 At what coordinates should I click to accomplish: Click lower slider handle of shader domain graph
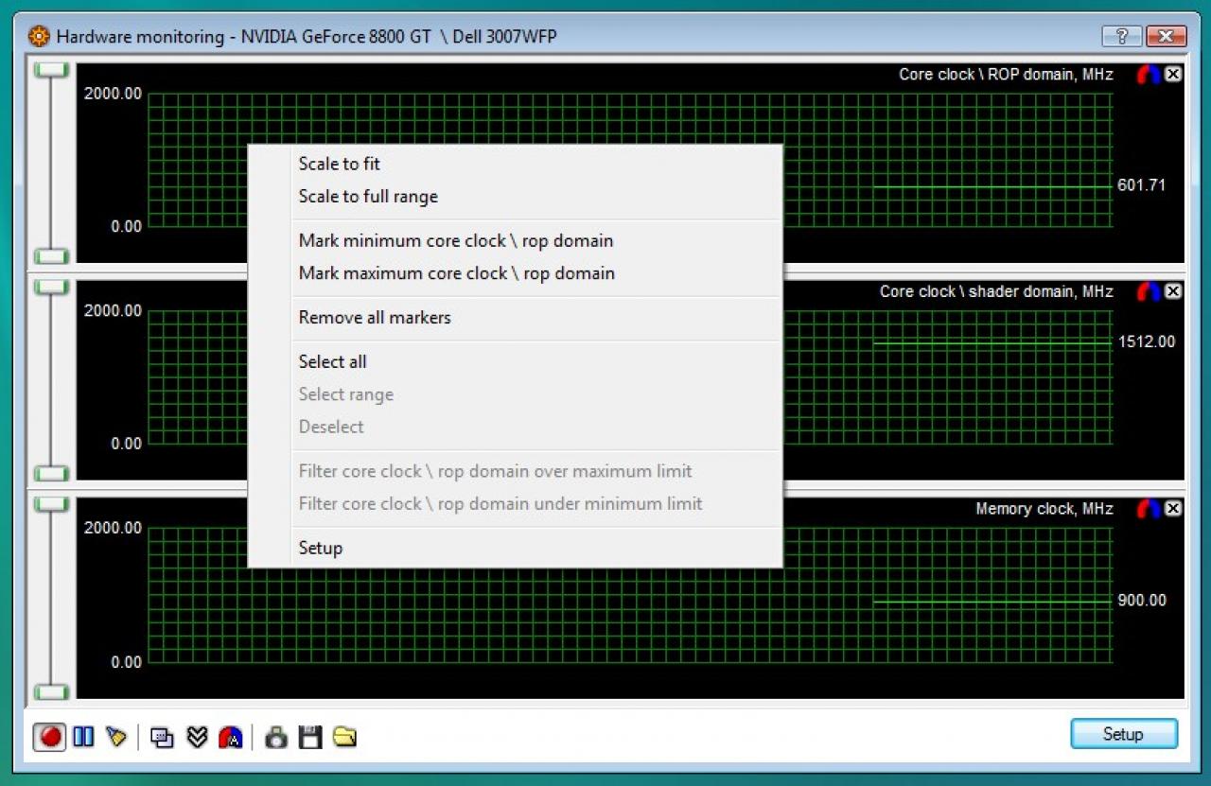pyautogui.click(x=51, y=473)
